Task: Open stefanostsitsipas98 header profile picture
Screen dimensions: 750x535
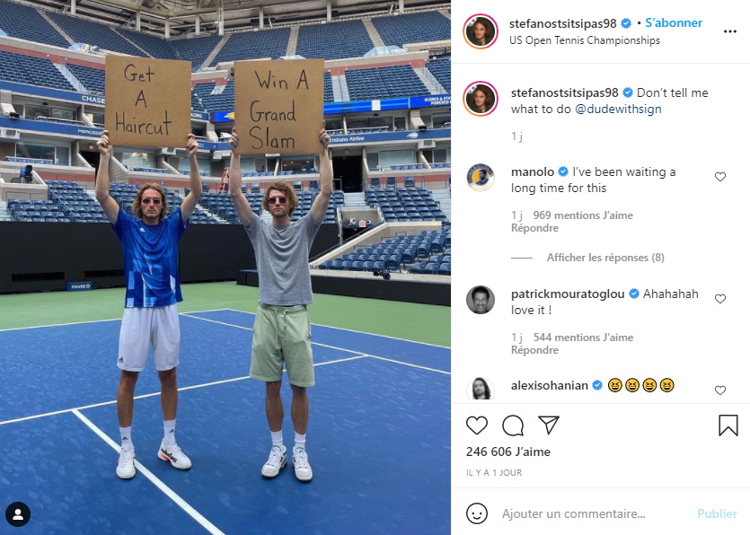Action: point(481,31)
